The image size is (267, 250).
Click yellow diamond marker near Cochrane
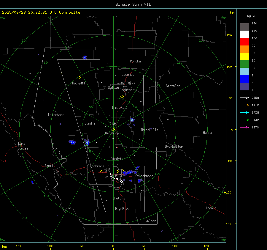pos(102,172)
